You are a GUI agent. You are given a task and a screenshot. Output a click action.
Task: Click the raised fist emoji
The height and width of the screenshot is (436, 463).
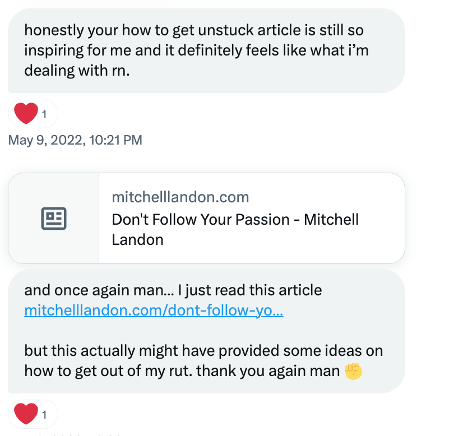click(354, 371)
